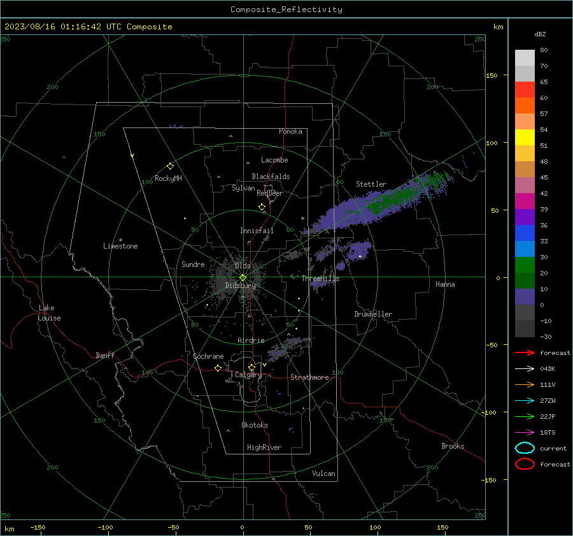The width and height of the screenshot is (573, 536).
Task: Click the Strathmore city label
Action: pos(309,377)
